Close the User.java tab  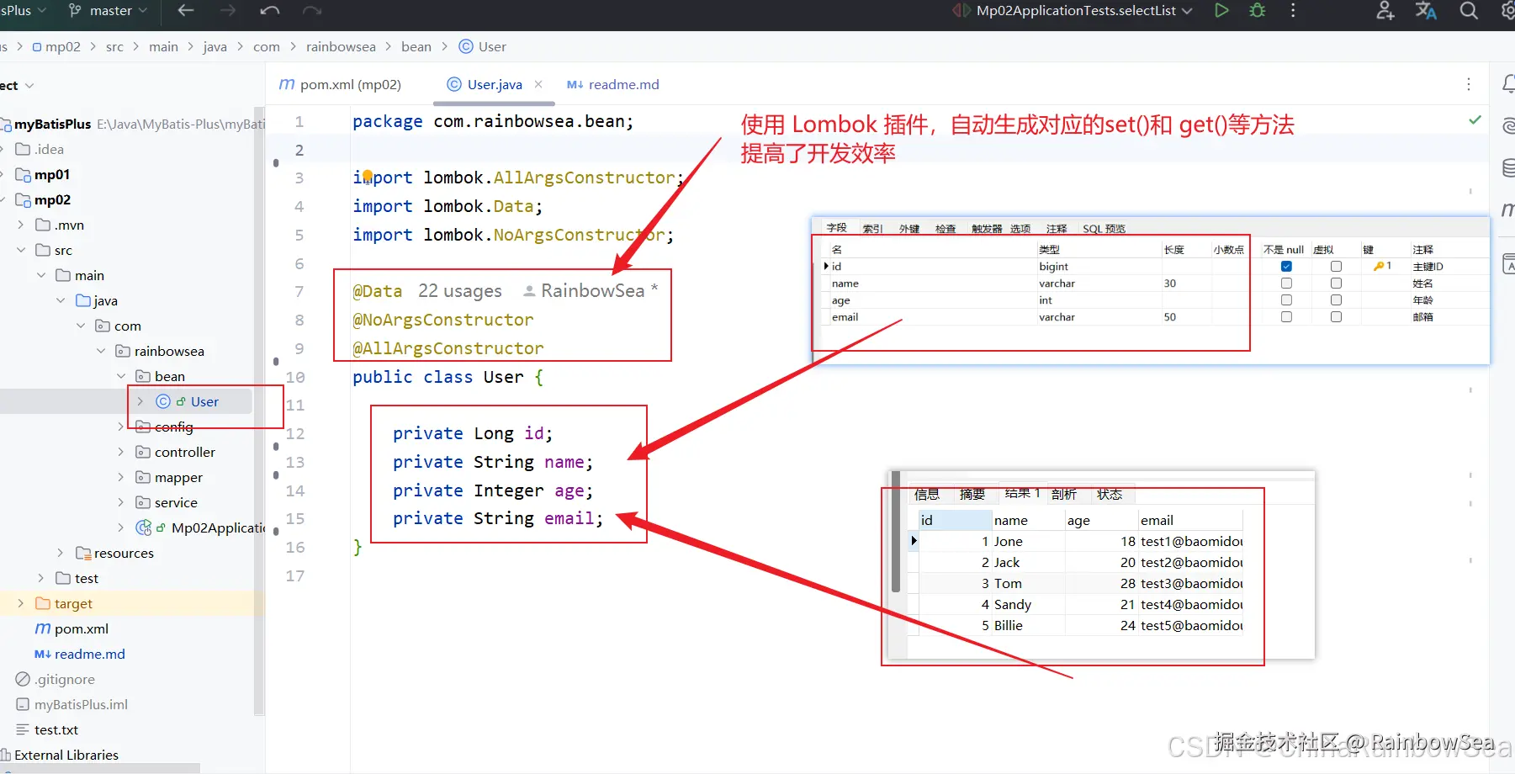(x=538, y=84)
